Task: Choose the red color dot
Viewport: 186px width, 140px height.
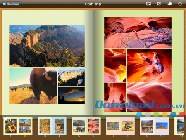Action: (x=182, y=114)
